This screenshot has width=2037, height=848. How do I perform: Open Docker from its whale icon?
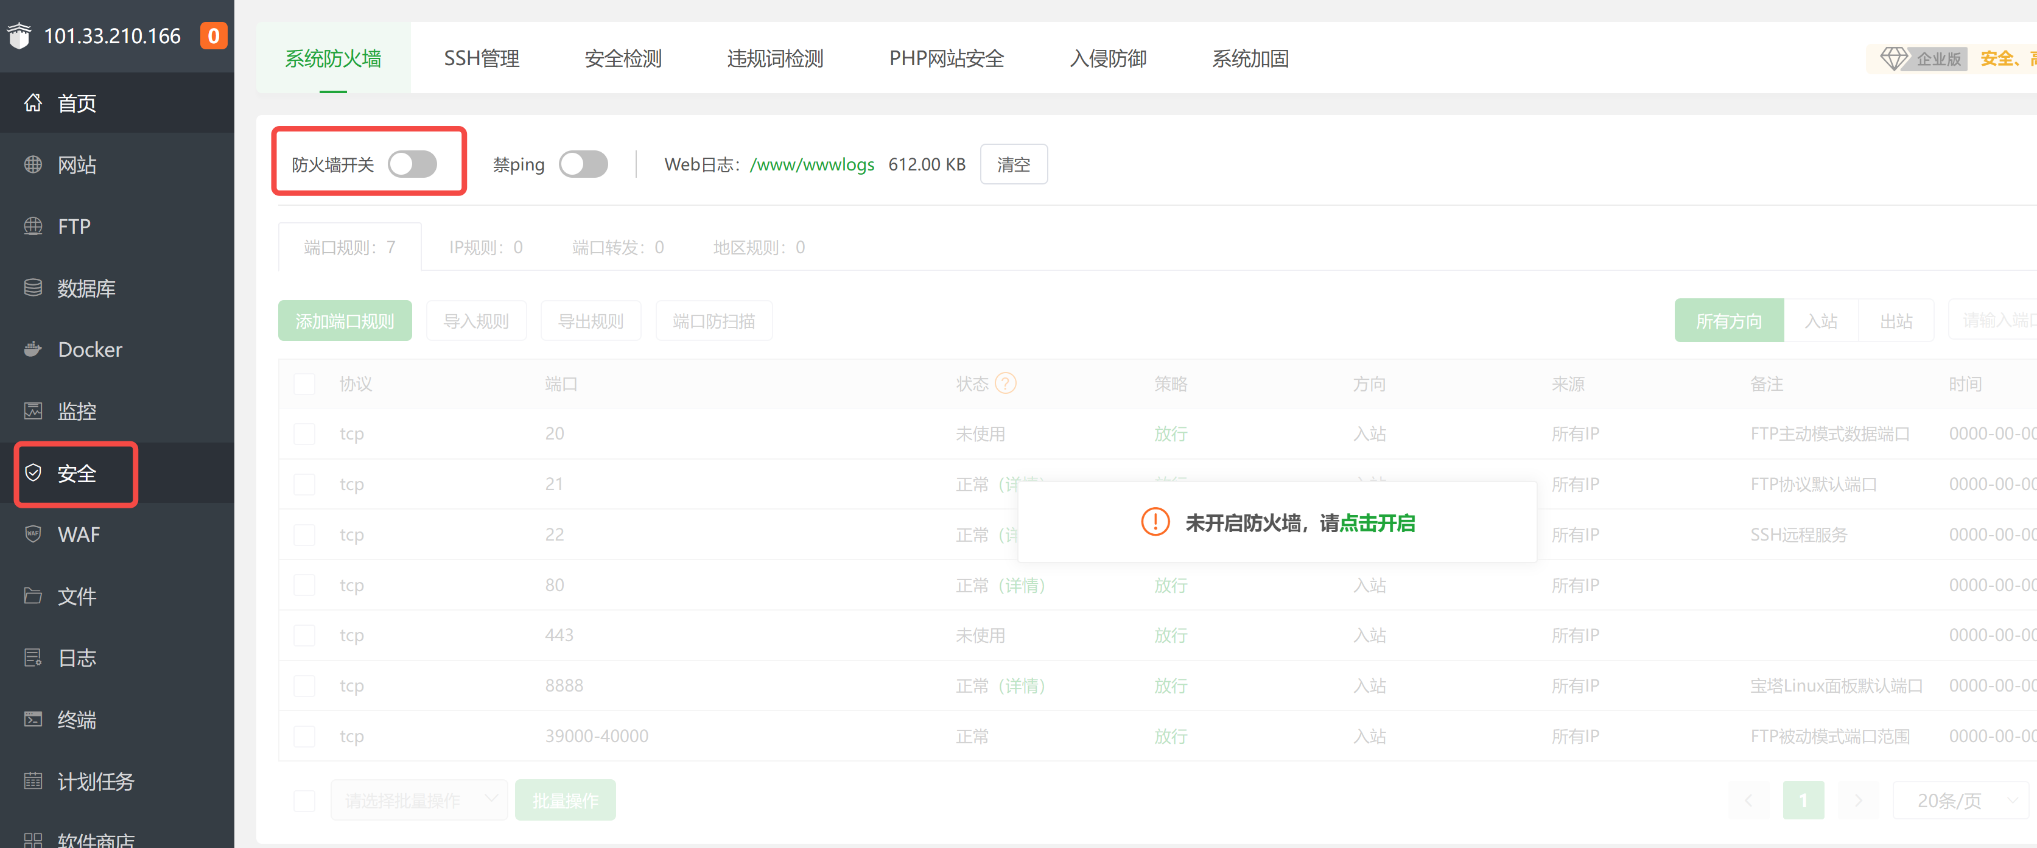(32, 349)
